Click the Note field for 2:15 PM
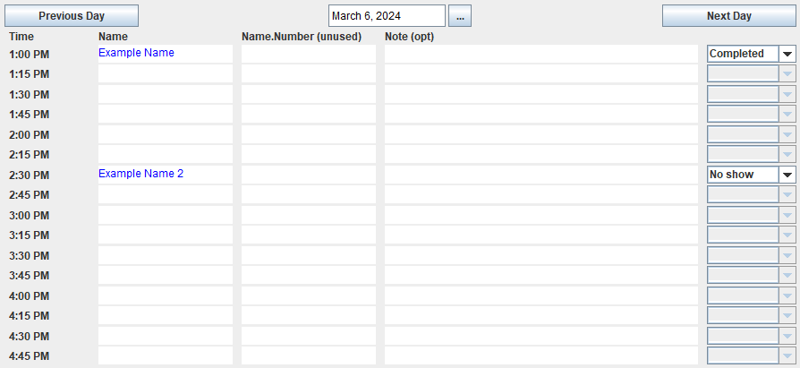 pyautogui.click(x=541, y=155)
